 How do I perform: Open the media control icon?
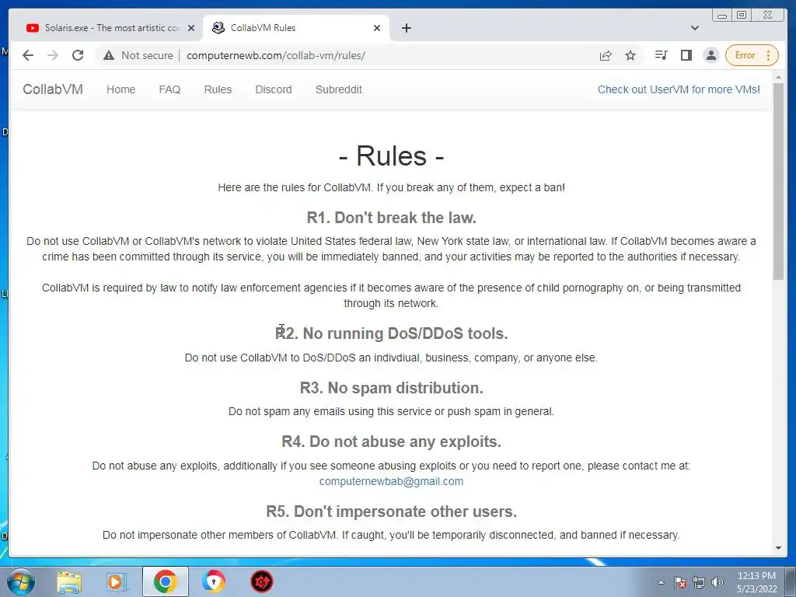661,55
